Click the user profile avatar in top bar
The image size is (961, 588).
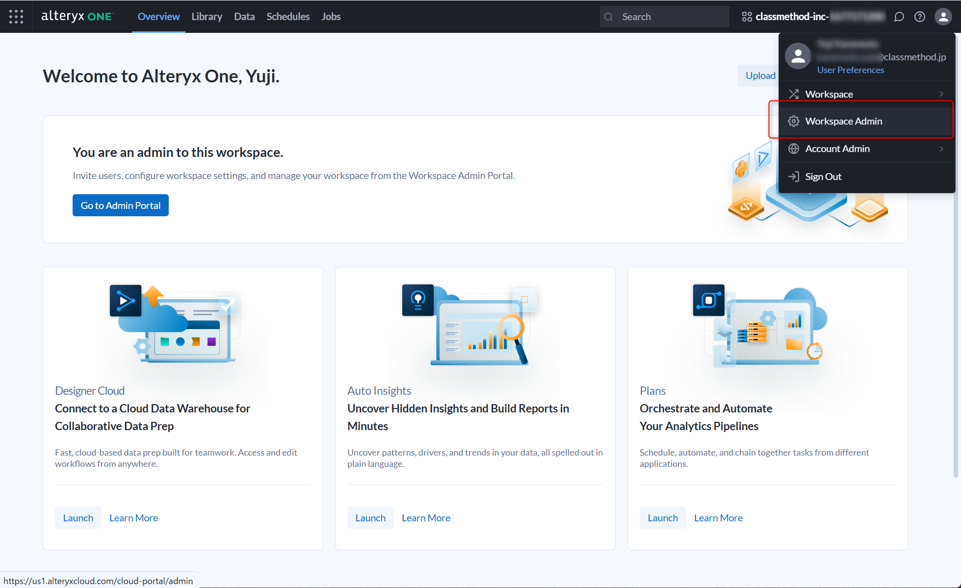point(943,17)
